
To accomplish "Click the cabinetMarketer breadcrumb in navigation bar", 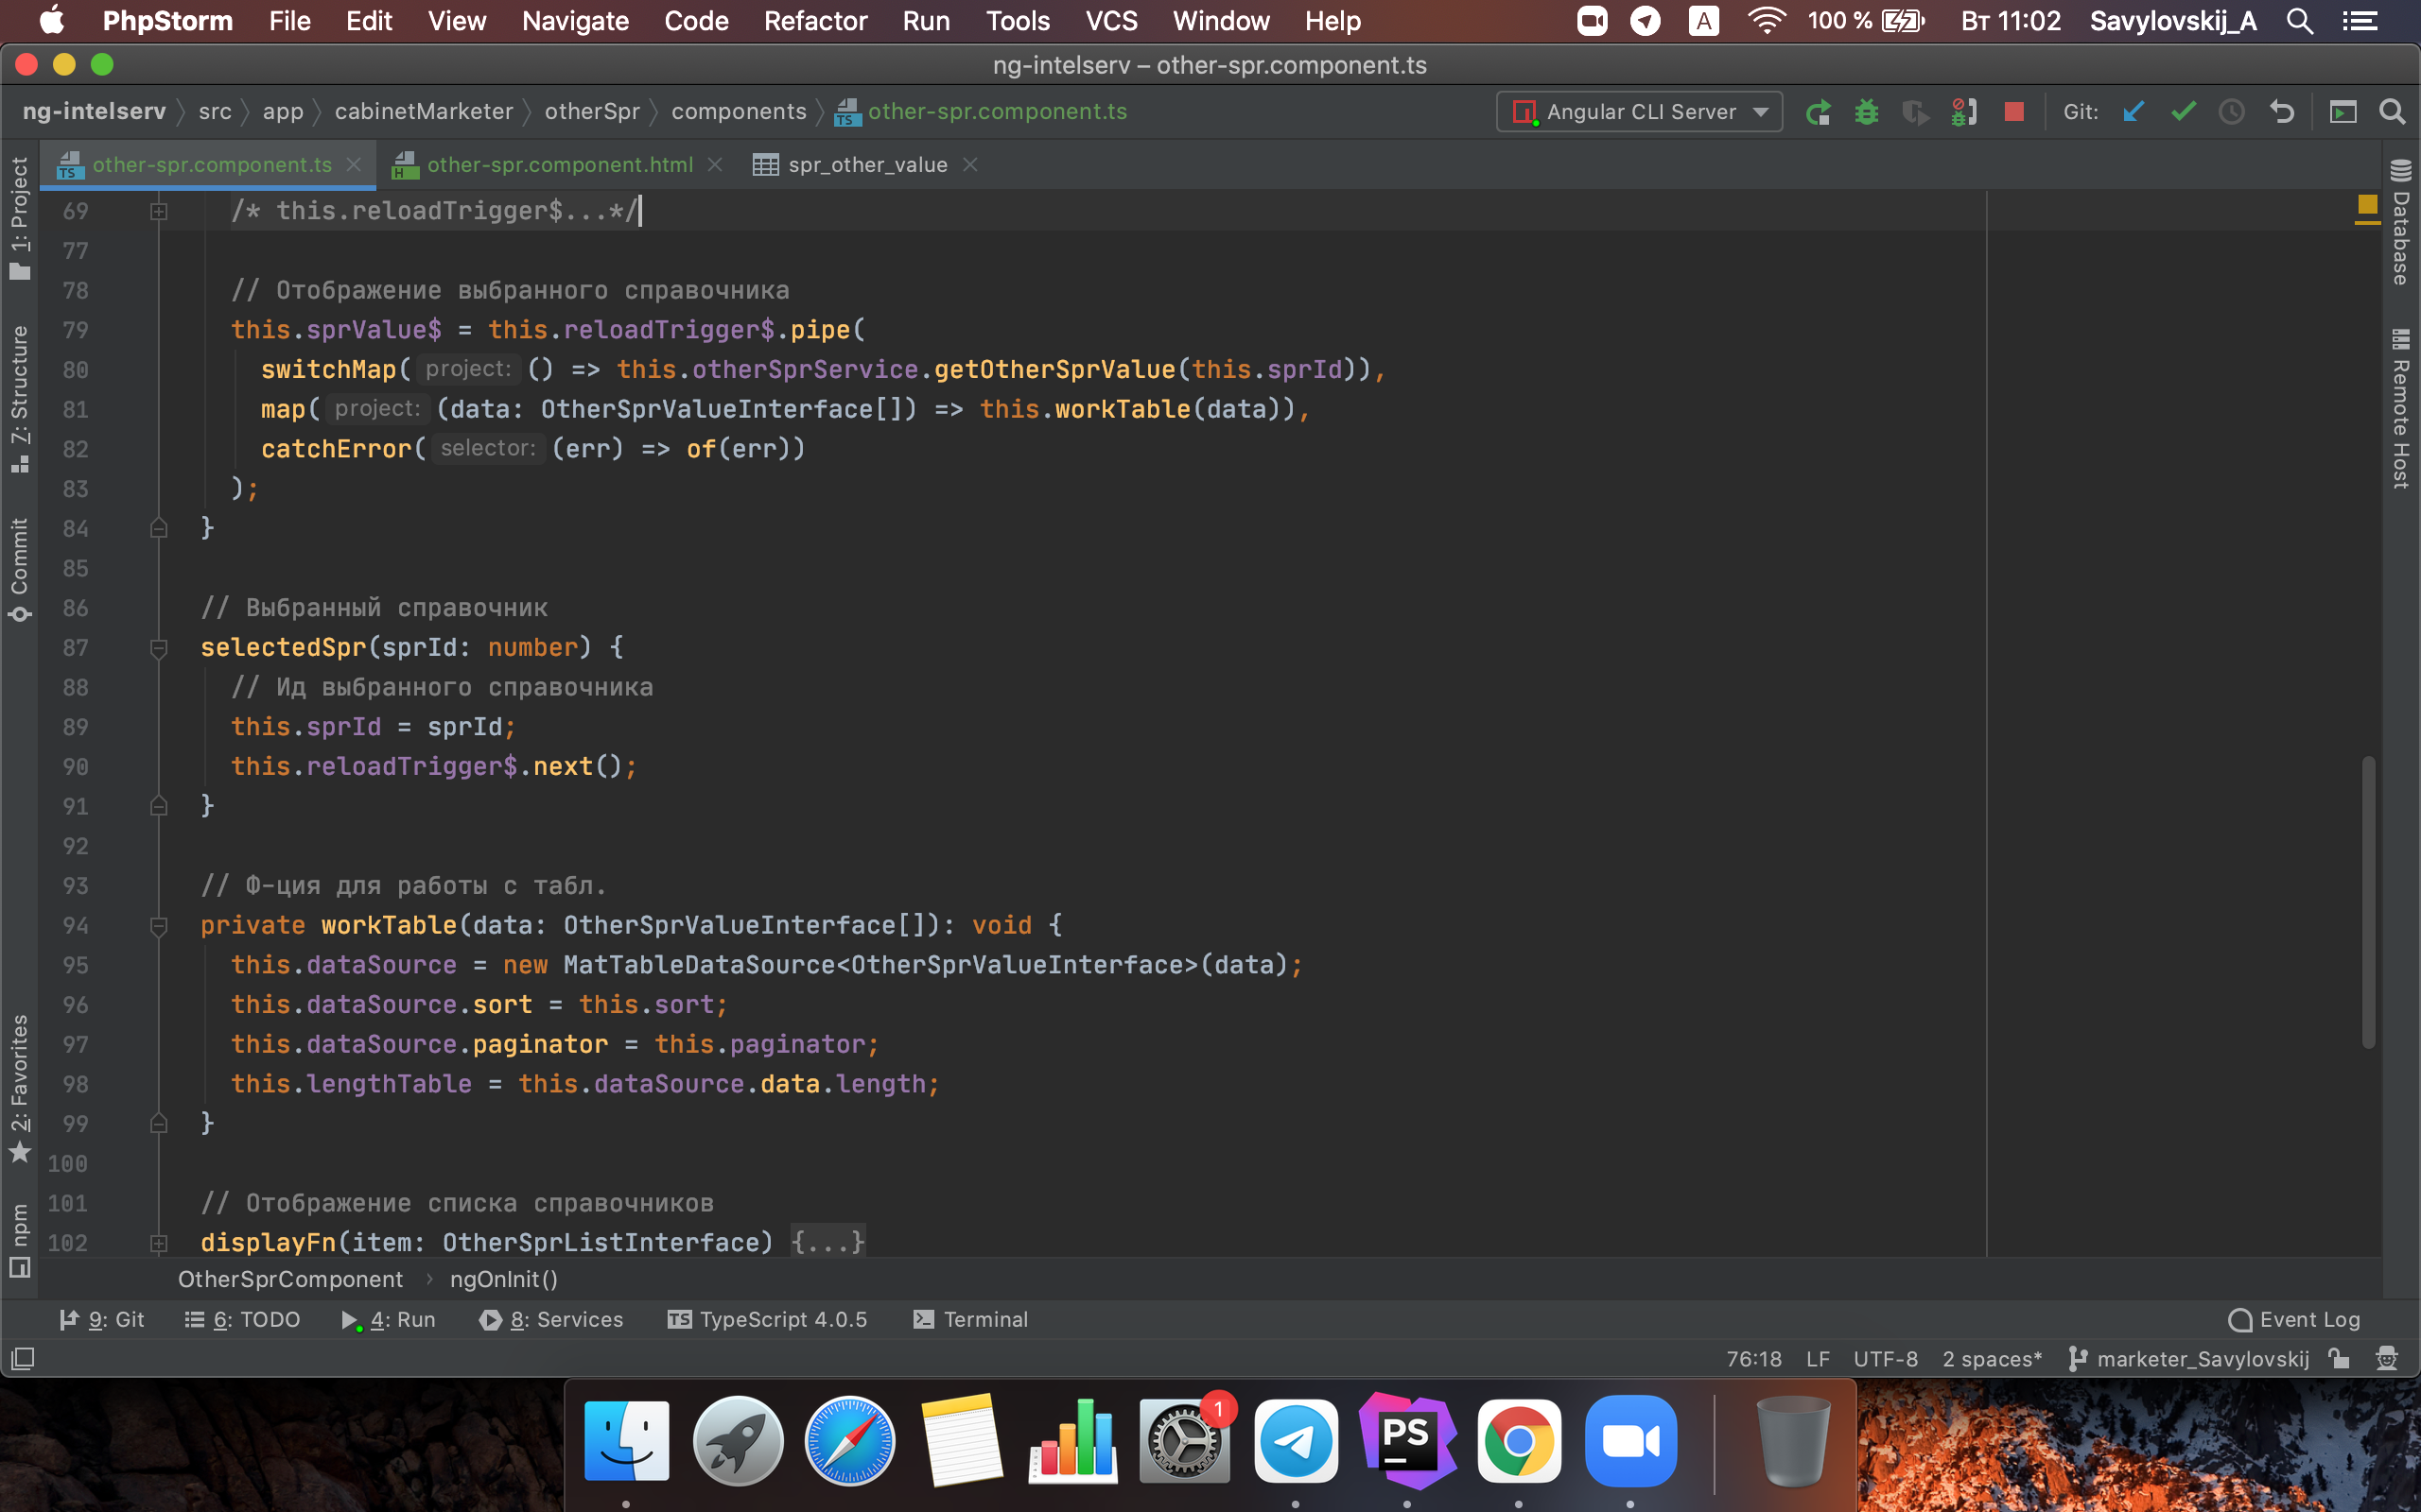I will (423, 111).
